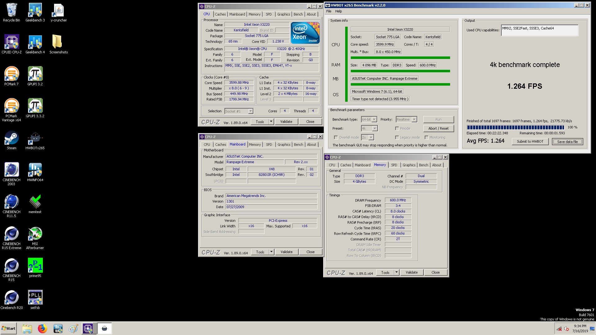Open the File menu in HWBOT x265
The width and height of the screenshot is (596, 335).
329,11
